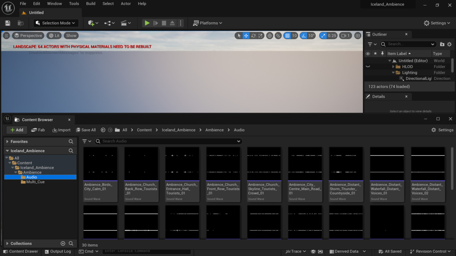Click the Save All button
456x256 pixels.
click(x=86, y=130)
